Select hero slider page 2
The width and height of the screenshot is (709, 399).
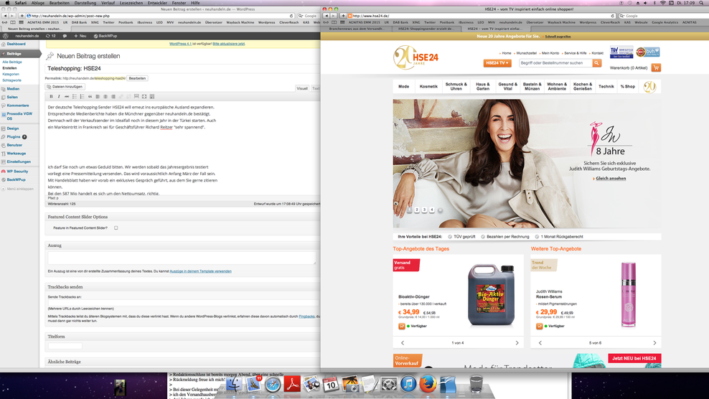pos(417,210)
